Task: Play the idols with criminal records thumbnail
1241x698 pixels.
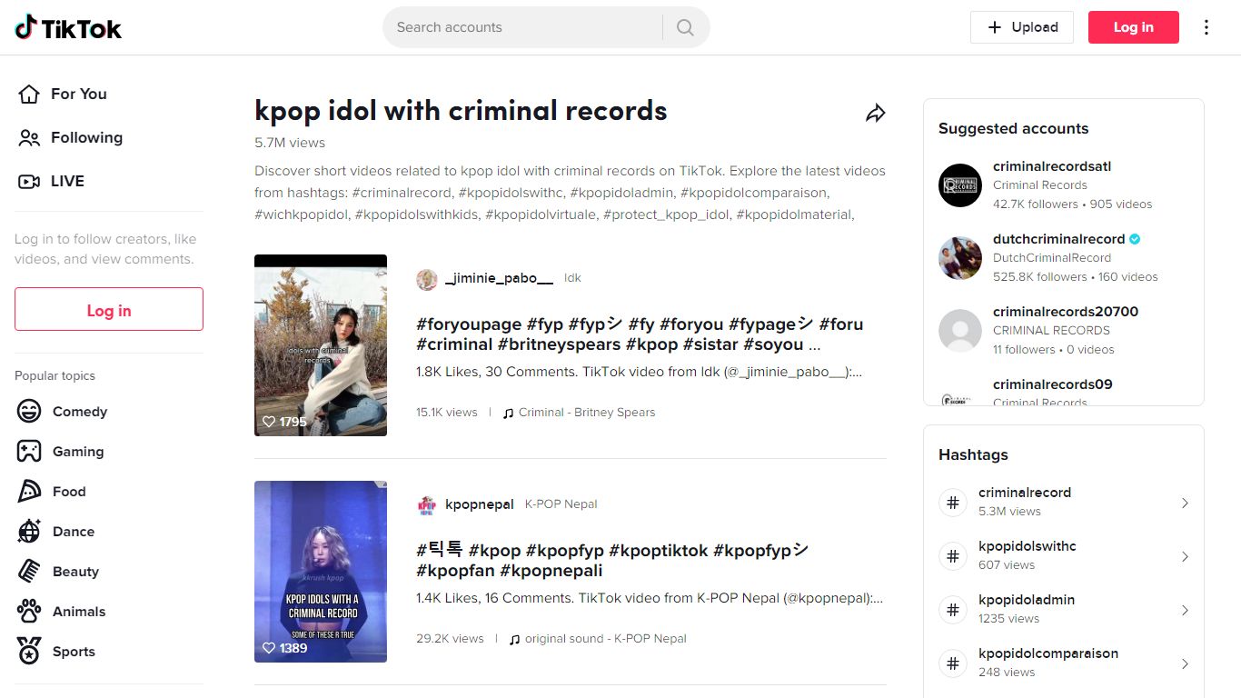Action: click(x=321, y=345)
